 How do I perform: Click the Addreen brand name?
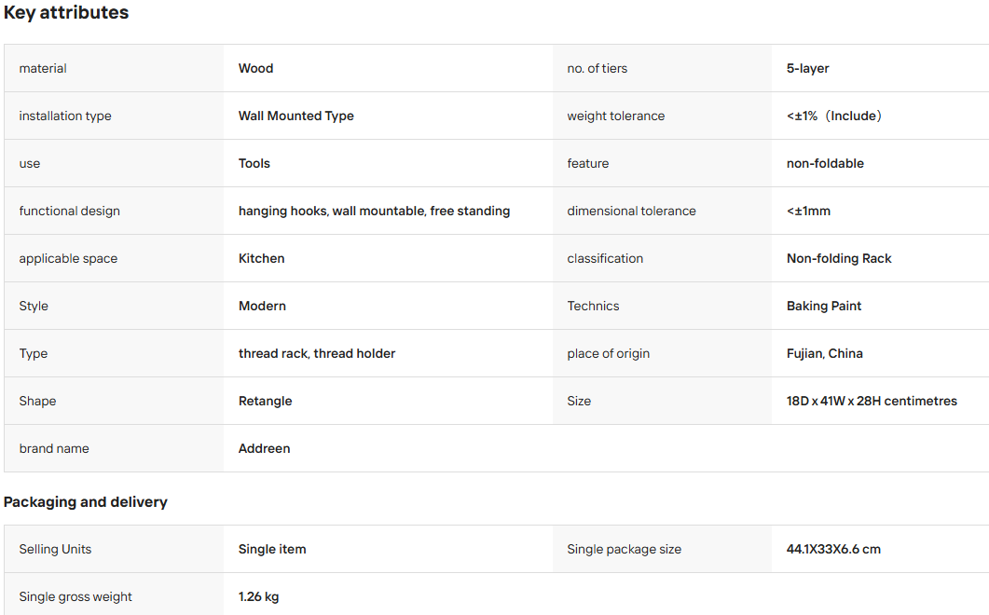point(265,448)
